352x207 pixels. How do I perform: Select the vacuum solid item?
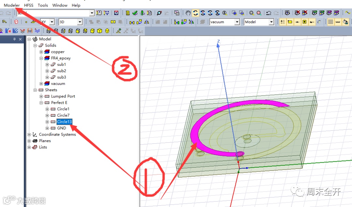point(58,83)
